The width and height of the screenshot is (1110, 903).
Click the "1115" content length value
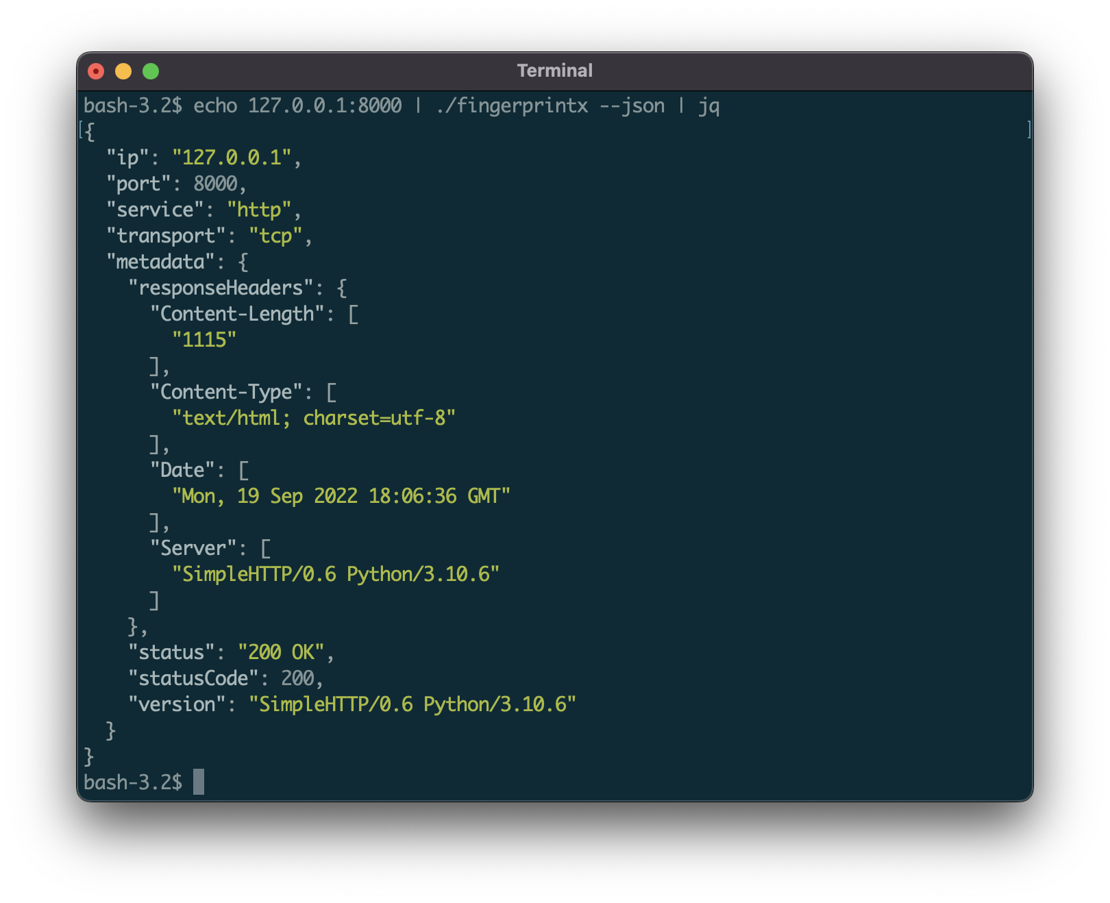(204, 340)
